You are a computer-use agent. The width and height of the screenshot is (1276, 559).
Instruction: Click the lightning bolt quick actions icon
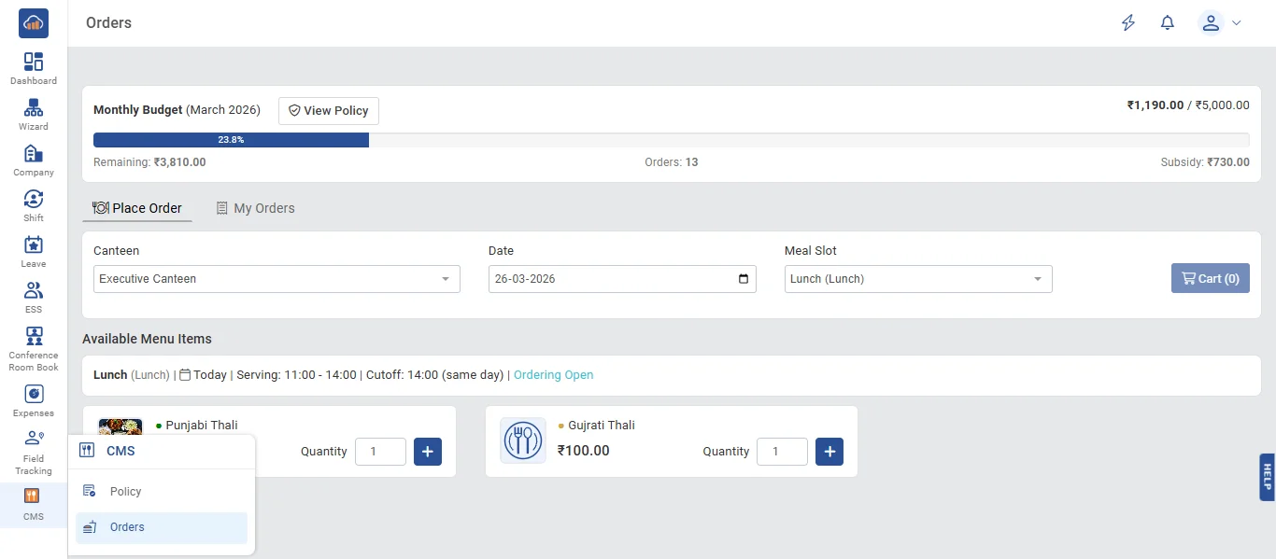tap(1128, 23)
